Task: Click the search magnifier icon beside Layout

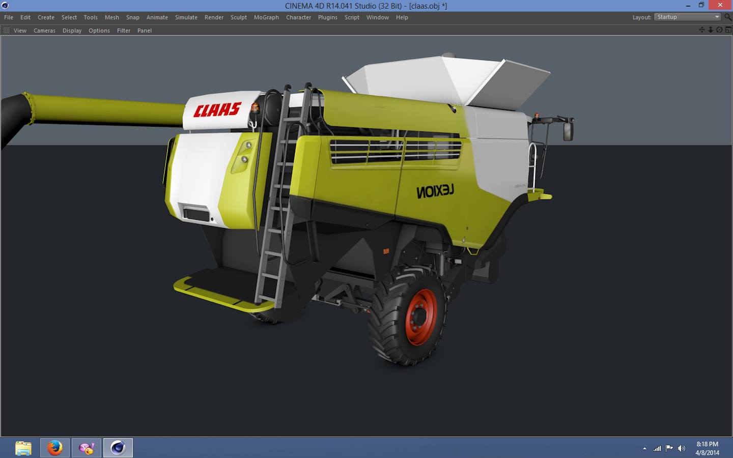Action: pyautogui.click(x=728, y=17)
